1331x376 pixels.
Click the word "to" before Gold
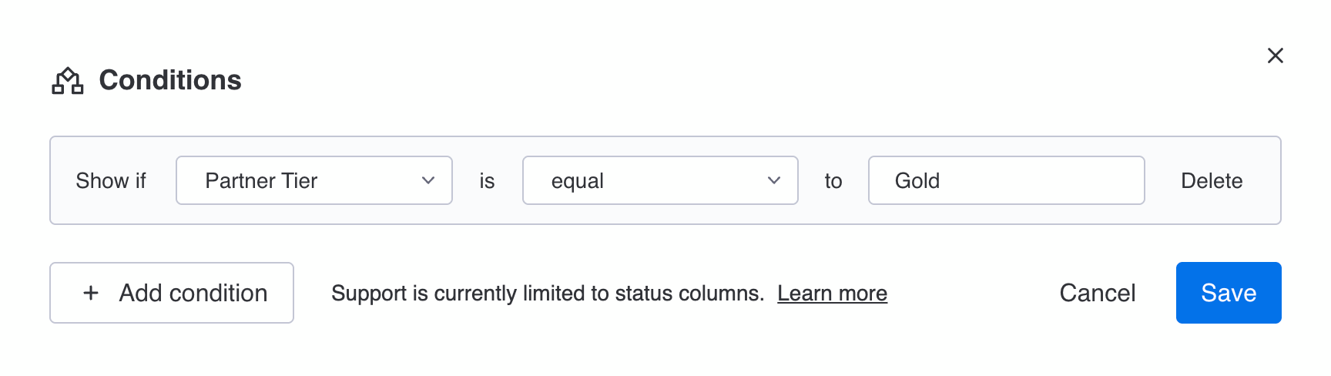pos(833,180)
